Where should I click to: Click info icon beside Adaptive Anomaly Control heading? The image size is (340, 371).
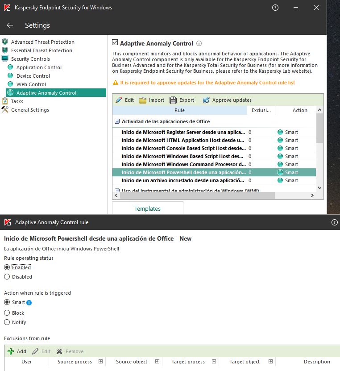[199, 43]
